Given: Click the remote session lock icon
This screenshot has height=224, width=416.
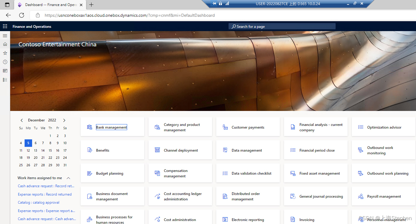Looking at the screenshot, I should pyautogui.click(x=220, y=4).
